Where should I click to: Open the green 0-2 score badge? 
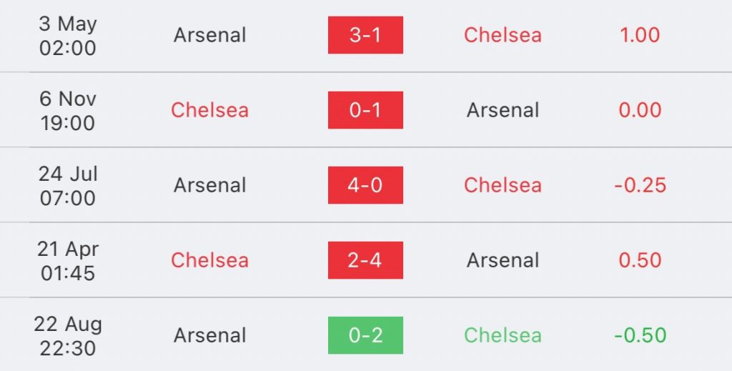(x=365, y=335)
